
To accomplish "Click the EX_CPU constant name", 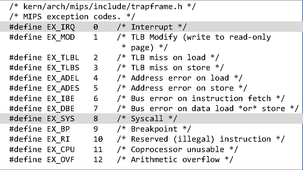I will (x=61, y=150).
